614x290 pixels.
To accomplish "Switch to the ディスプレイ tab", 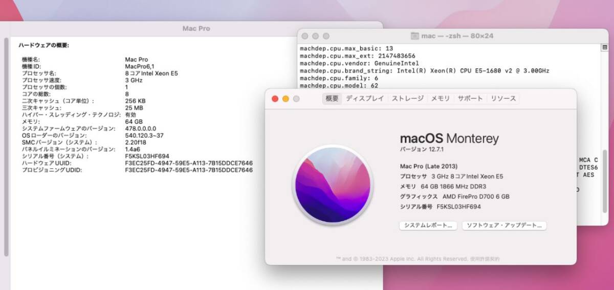I will coord(365,99).
